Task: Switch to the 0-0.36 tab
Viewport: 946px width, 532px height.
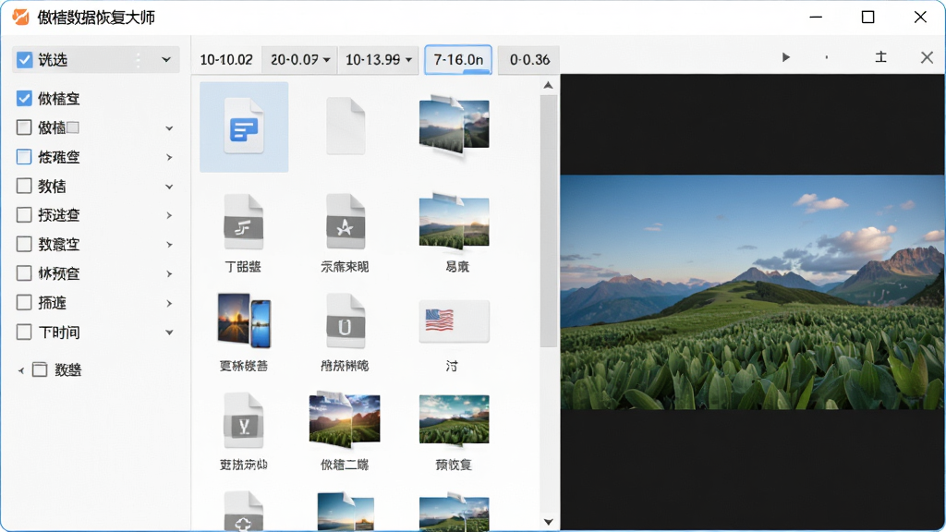Action: (529, 60)
